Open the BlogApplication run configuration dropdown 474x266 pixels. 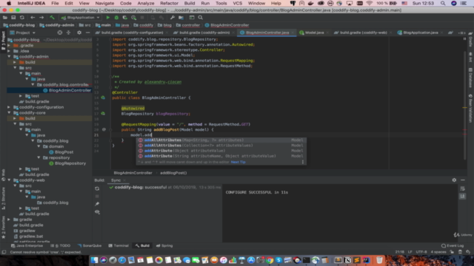coord(81,18)
